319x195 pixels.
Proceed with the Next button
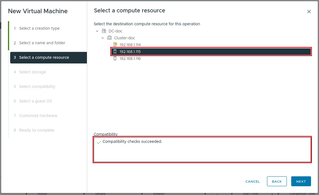301,181
